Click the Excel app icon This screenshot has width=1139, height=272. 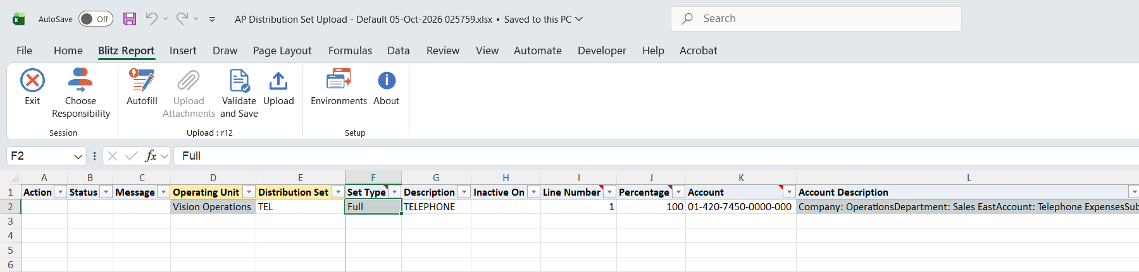coord(18,19)
